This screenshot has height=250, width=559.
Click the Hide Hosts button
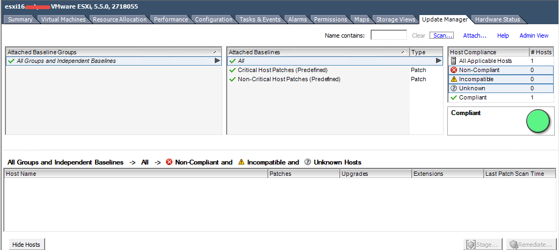26,245
